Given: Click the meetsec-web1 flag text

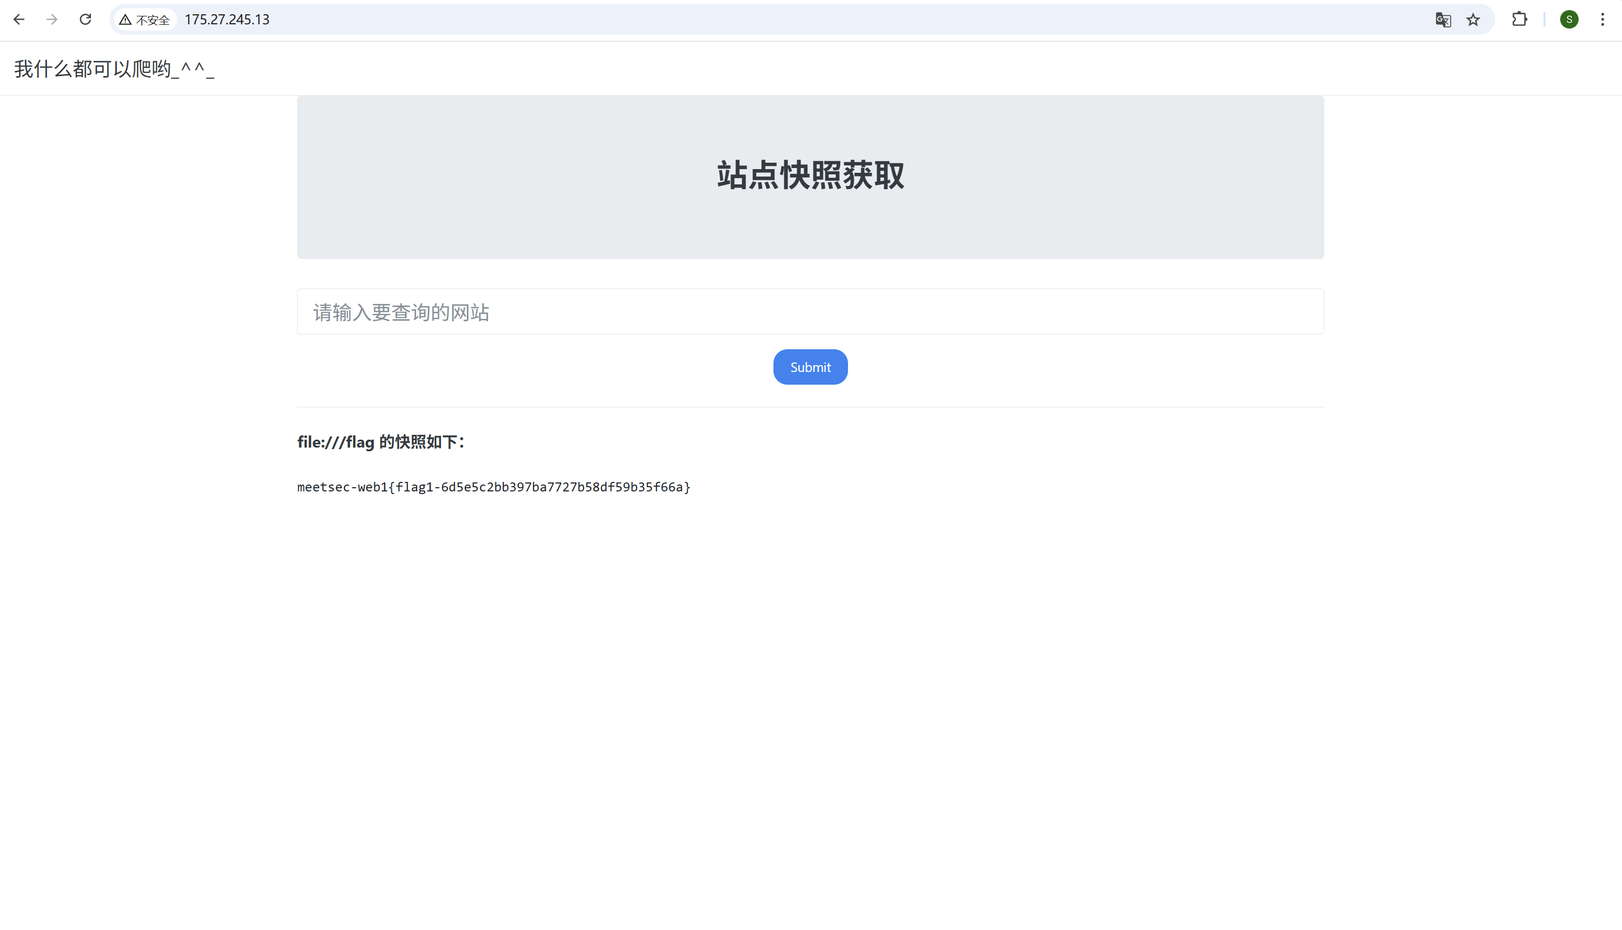Looking at the screenshot, I should click(x=493, y=487).
